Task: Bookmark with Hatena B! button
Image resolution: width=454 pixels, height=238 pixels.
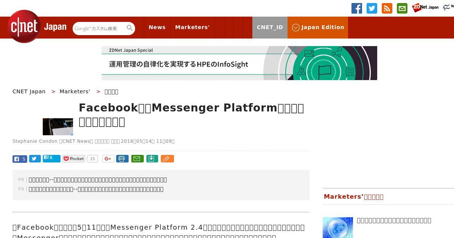Action: (x=51, y=158)
